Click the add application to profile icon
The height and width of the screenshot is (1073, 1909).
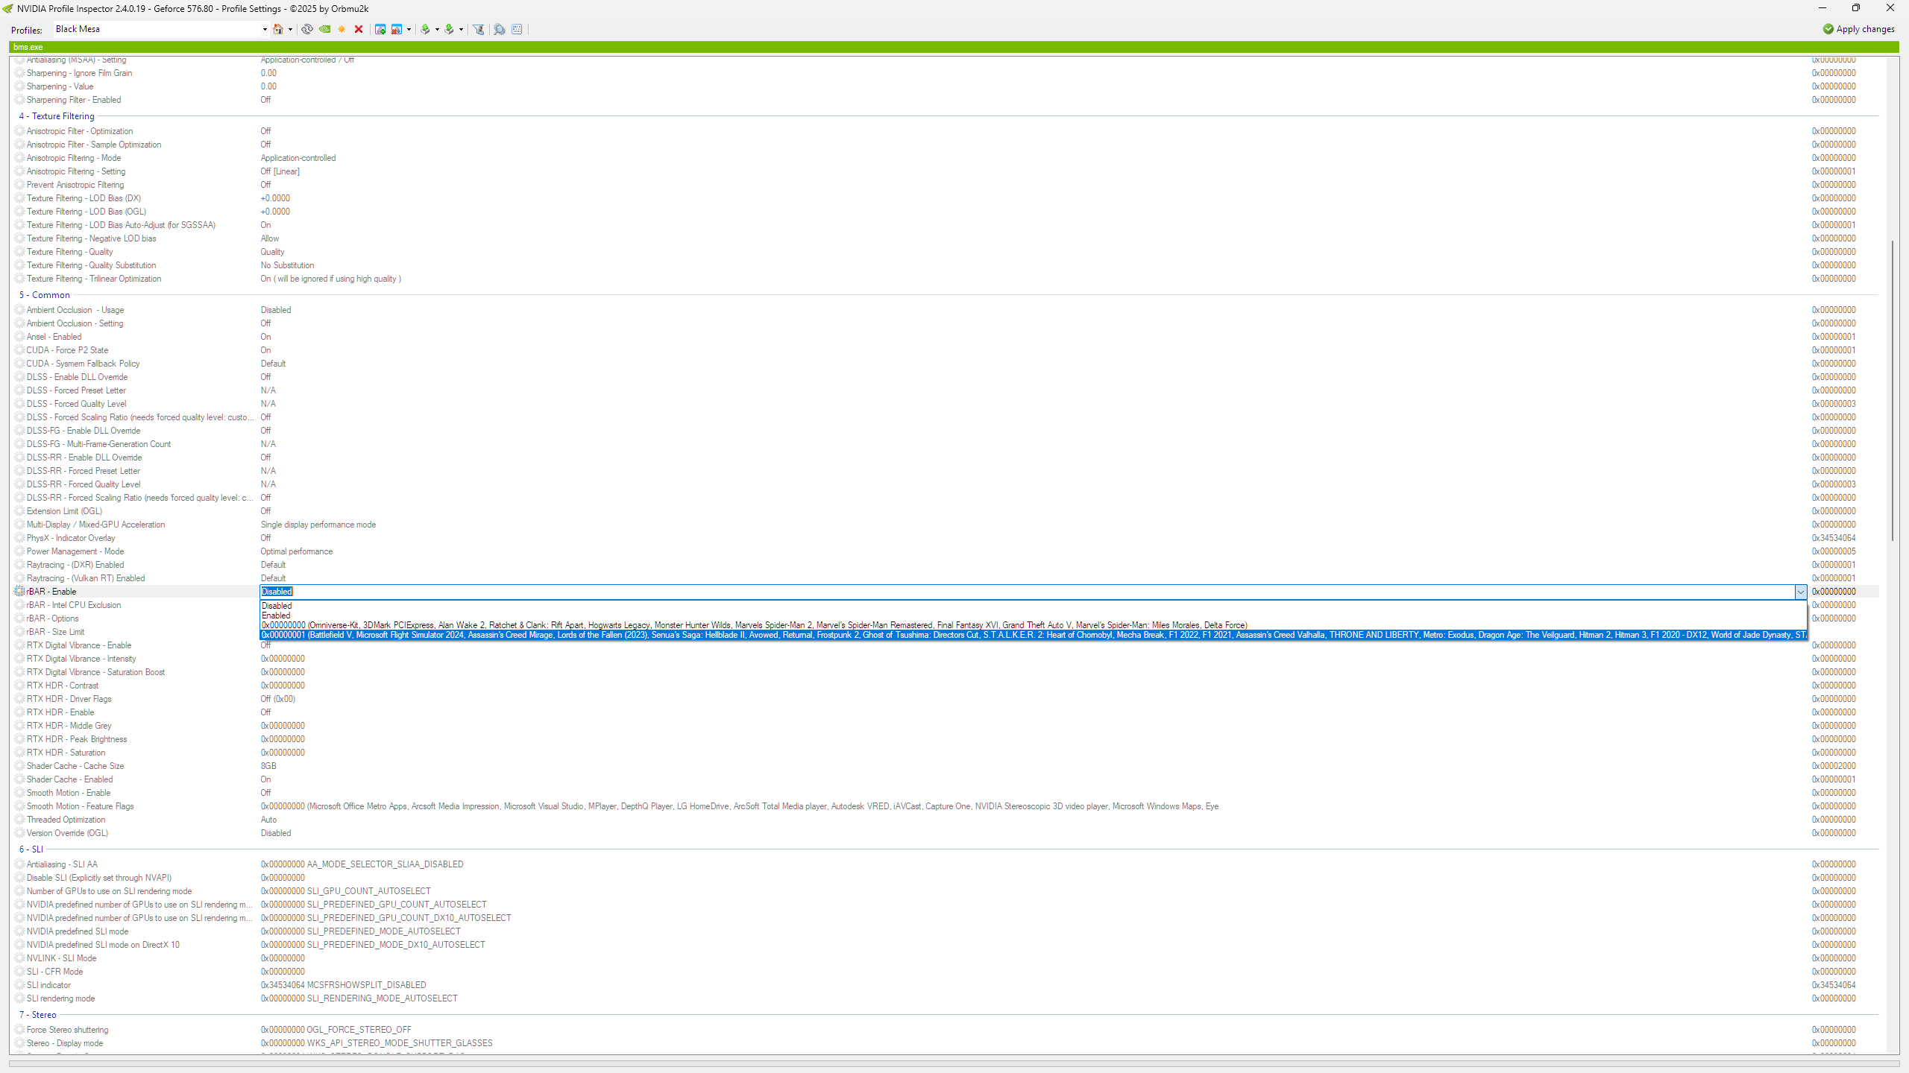(380, 29)
